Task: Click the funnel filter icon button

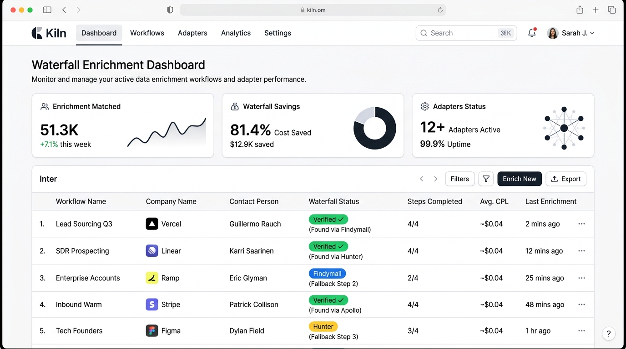Action: pyautogui.click(x=486, y=179)
